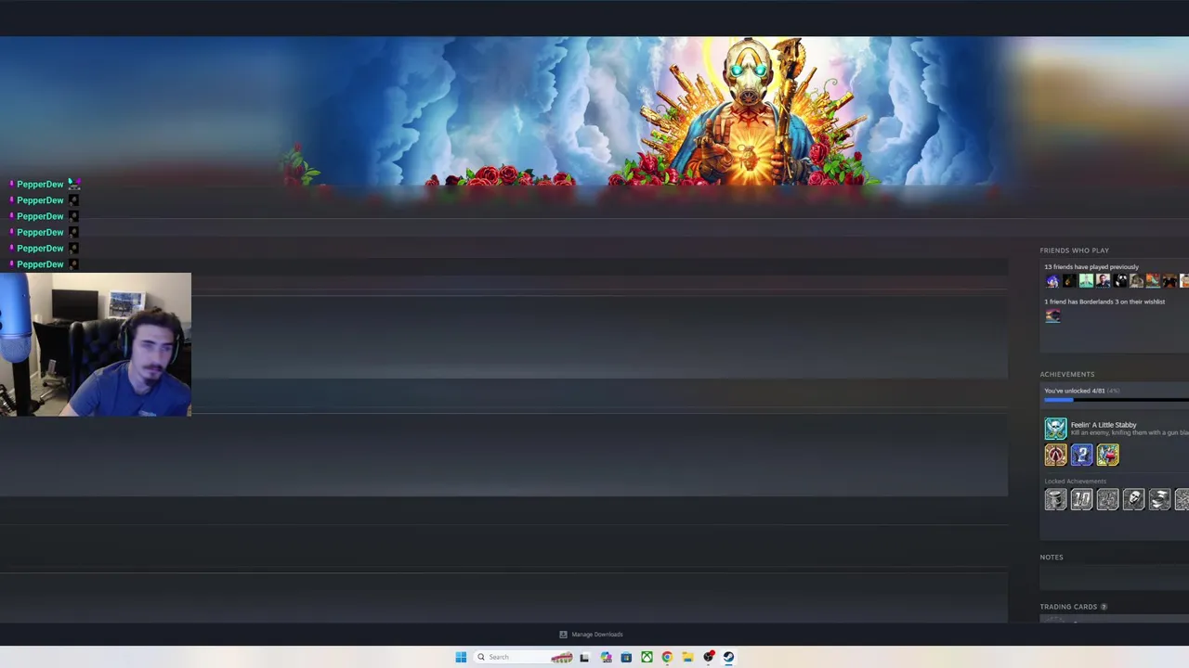
Task: Click the locked achievement showing number 10
Action: tap(1081, 500)
